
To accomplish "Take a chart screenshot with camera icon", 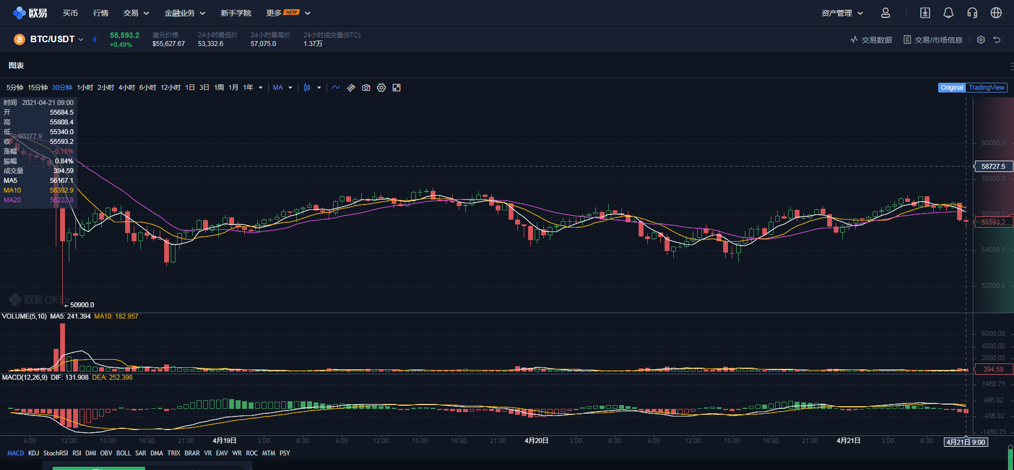I will (x=366, y=88).
